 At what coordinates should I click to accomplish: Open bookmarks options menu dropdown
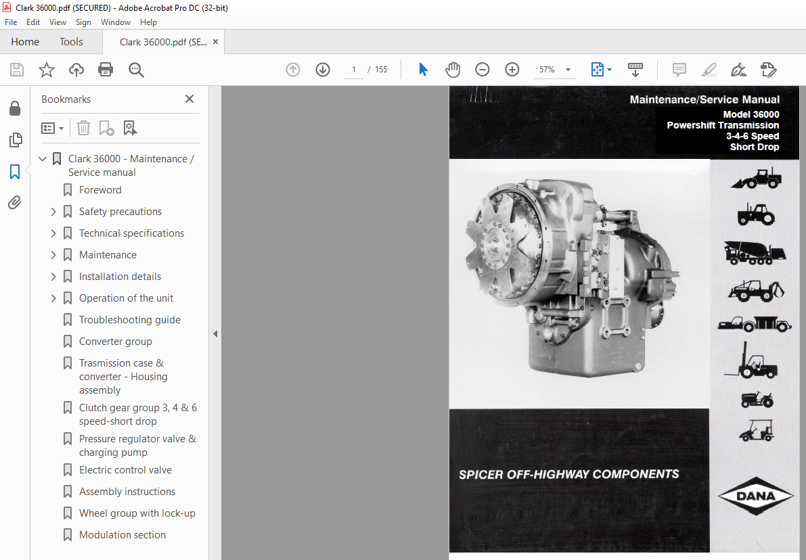[52, 128]
